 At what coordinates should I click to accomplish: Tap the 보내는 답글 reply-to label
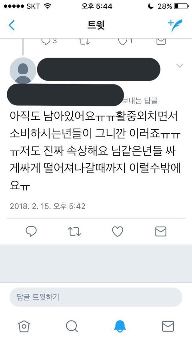pyautogui.click(x=139, y=101)
